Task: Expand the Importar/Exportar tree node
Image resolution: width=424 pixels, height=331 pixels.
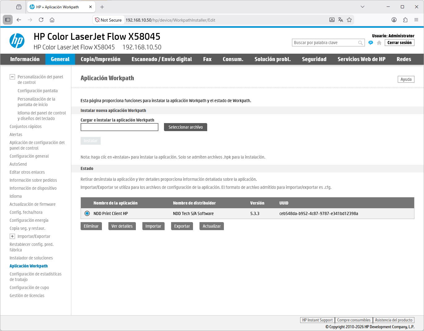Action: (12, 236)
